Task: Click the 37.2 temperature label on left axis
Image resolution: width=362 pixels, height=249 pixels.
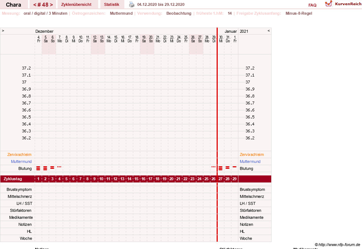Action: 26,68
